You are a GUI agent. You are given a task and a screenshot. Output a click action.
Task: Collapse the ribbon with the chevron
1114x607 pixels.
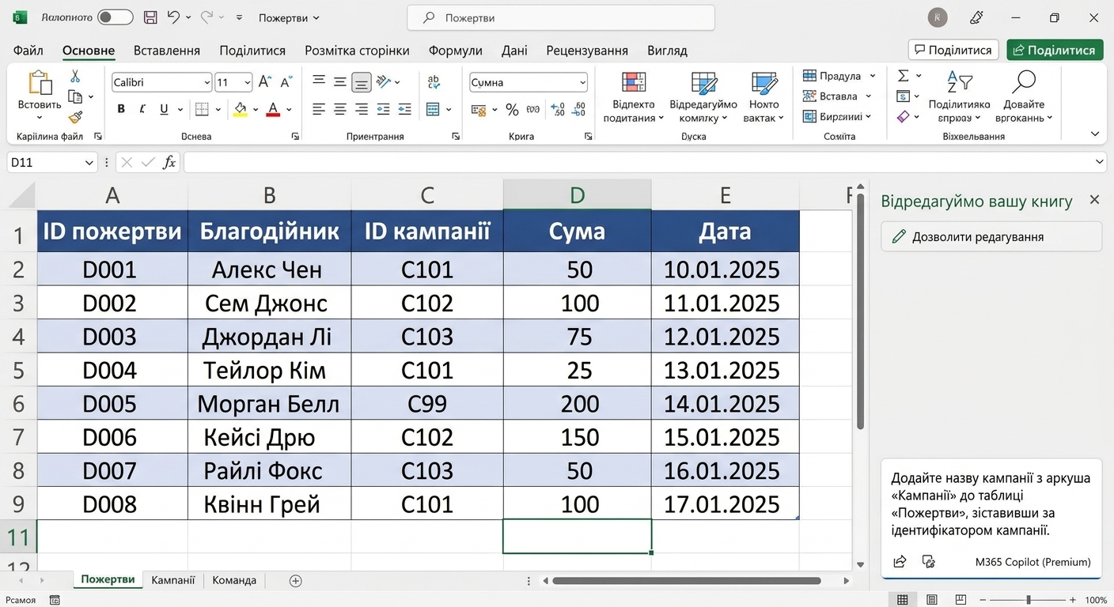point(1095,134)
